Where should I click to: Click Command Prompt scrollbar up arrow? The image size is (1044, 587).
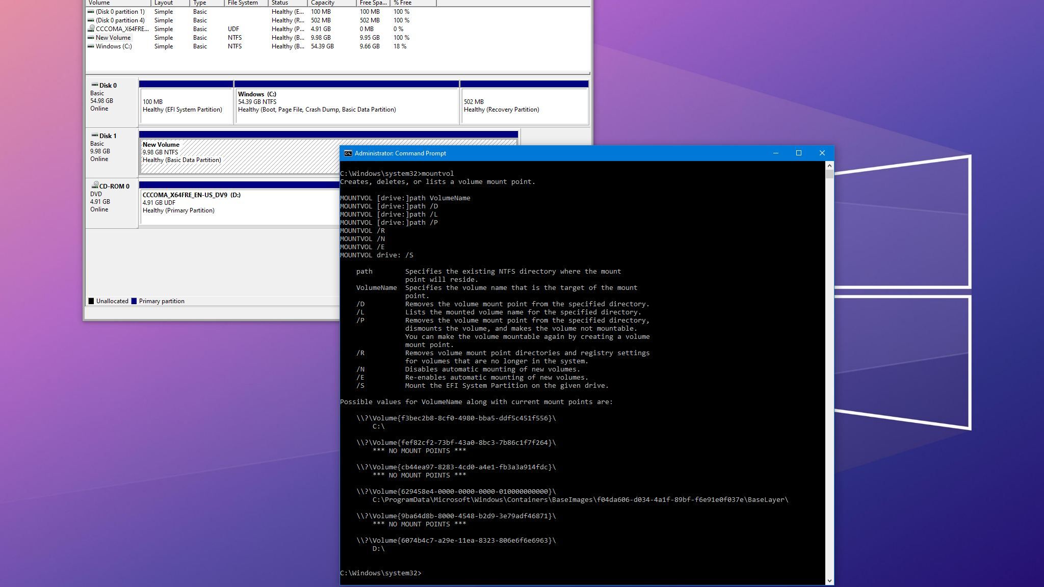click(x=829, y=166)
